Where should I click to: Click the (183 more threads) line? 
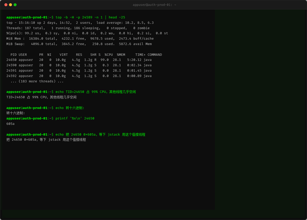click(37, 81)
